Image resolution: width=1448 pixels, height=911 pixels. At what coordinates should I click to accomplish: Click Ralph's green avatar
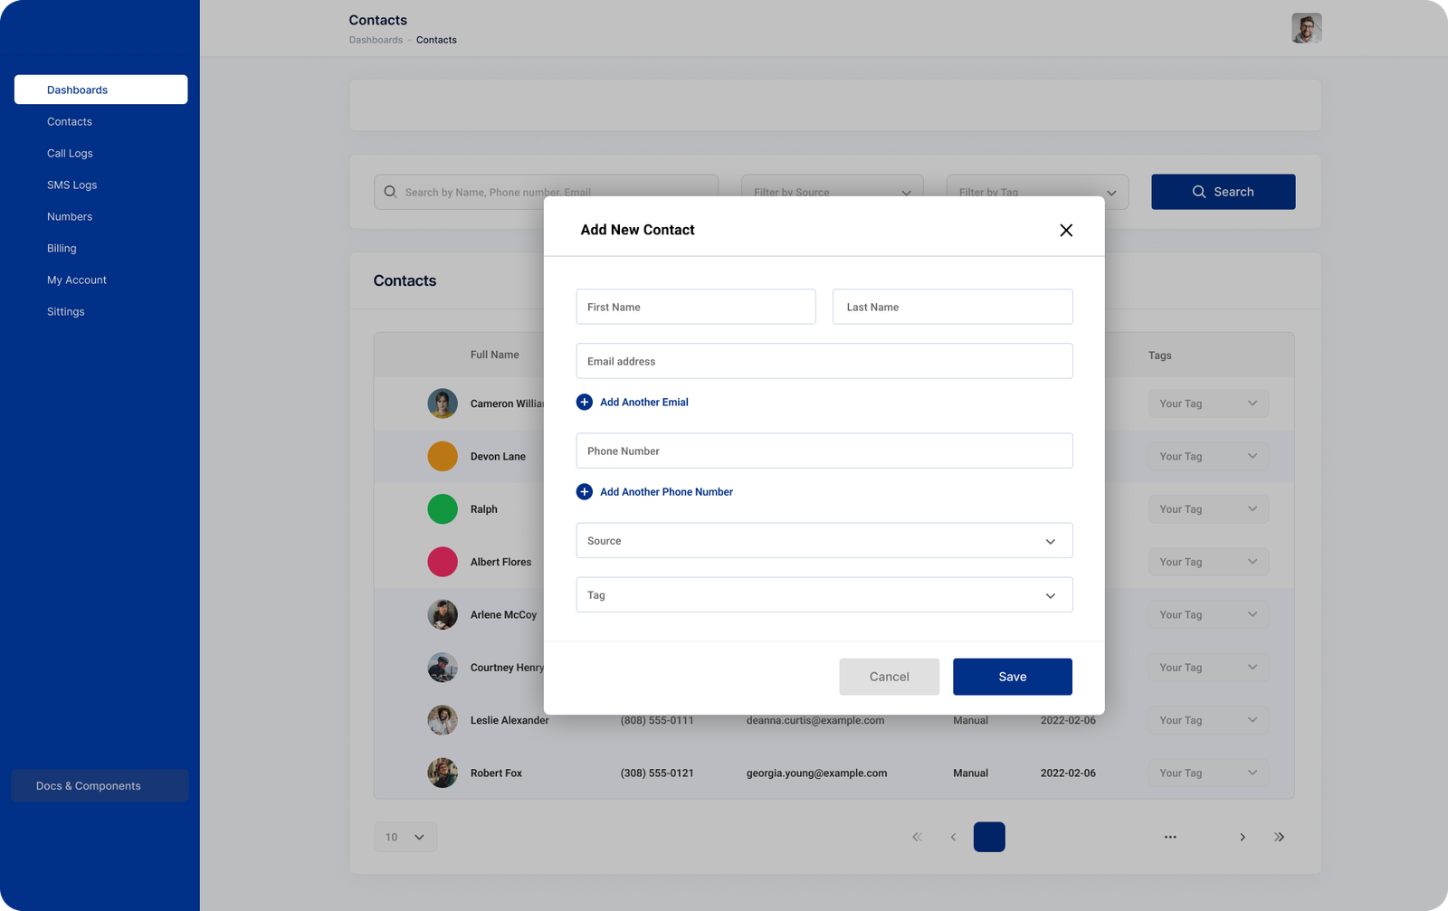coord(443,508)
